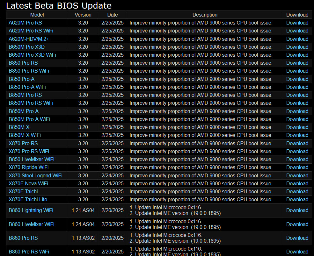
Task: Download BIOS for X870 Steel Legend WiFi
Action: 297,176
